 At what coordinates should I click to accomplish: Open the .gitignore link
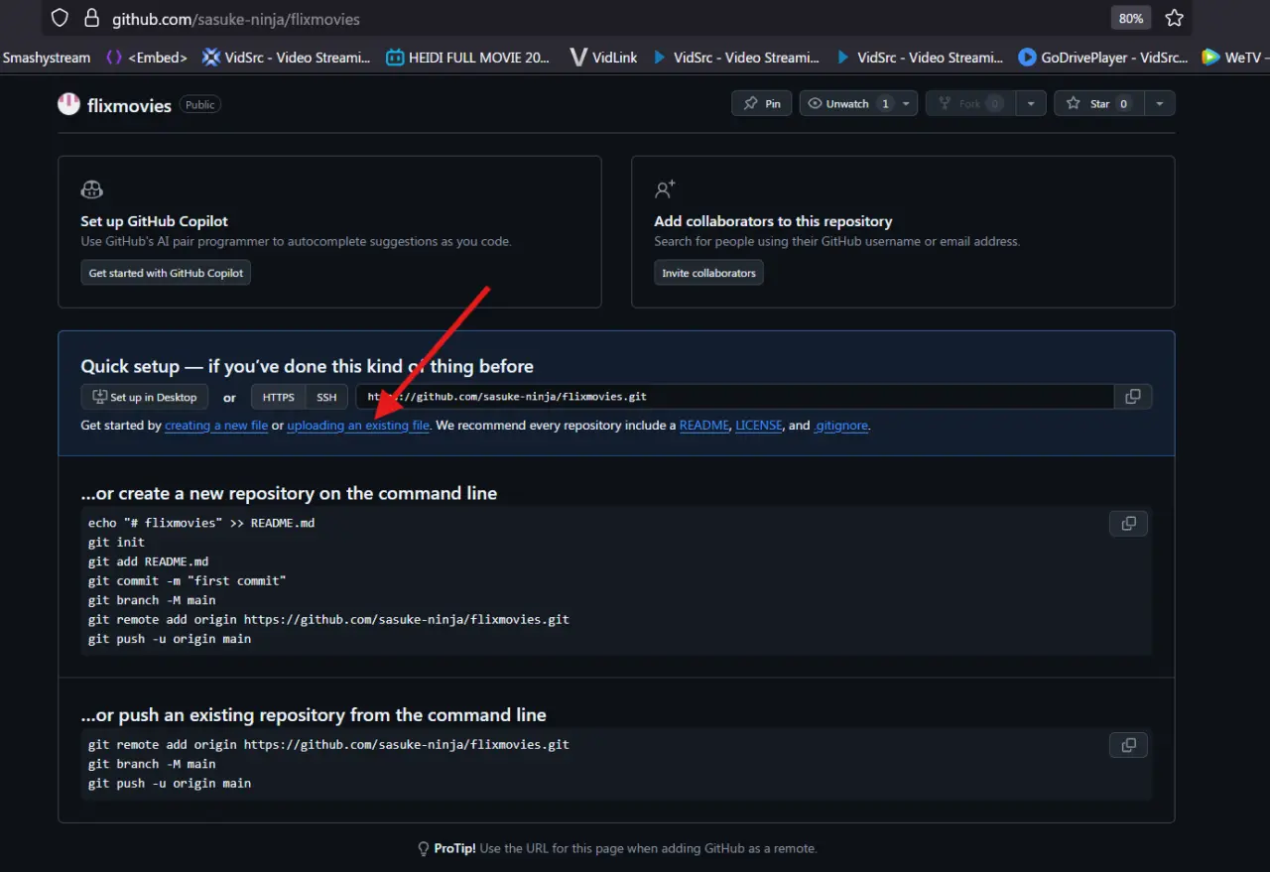(x=841, y=426)
